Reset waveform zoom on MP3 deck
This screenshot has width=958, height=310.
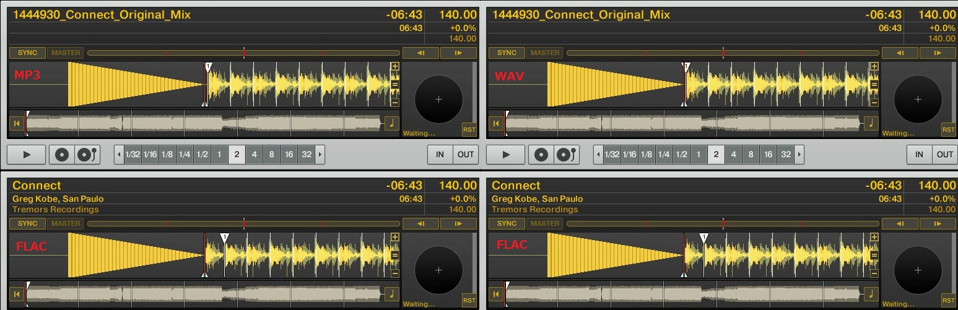pyautogui.click(x=395, y=85)
